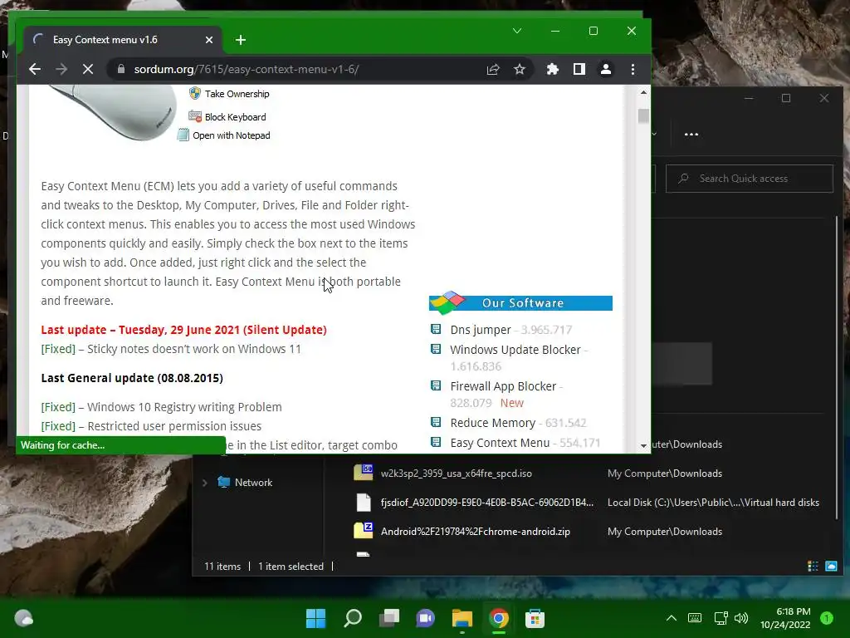
Task: Open taskbar Search
Action: (352, 618)
